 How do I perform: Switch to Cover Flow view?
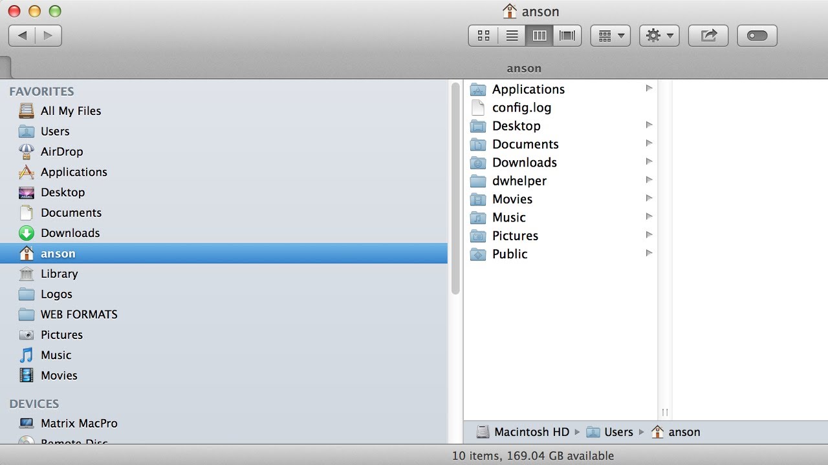[567, 36]
